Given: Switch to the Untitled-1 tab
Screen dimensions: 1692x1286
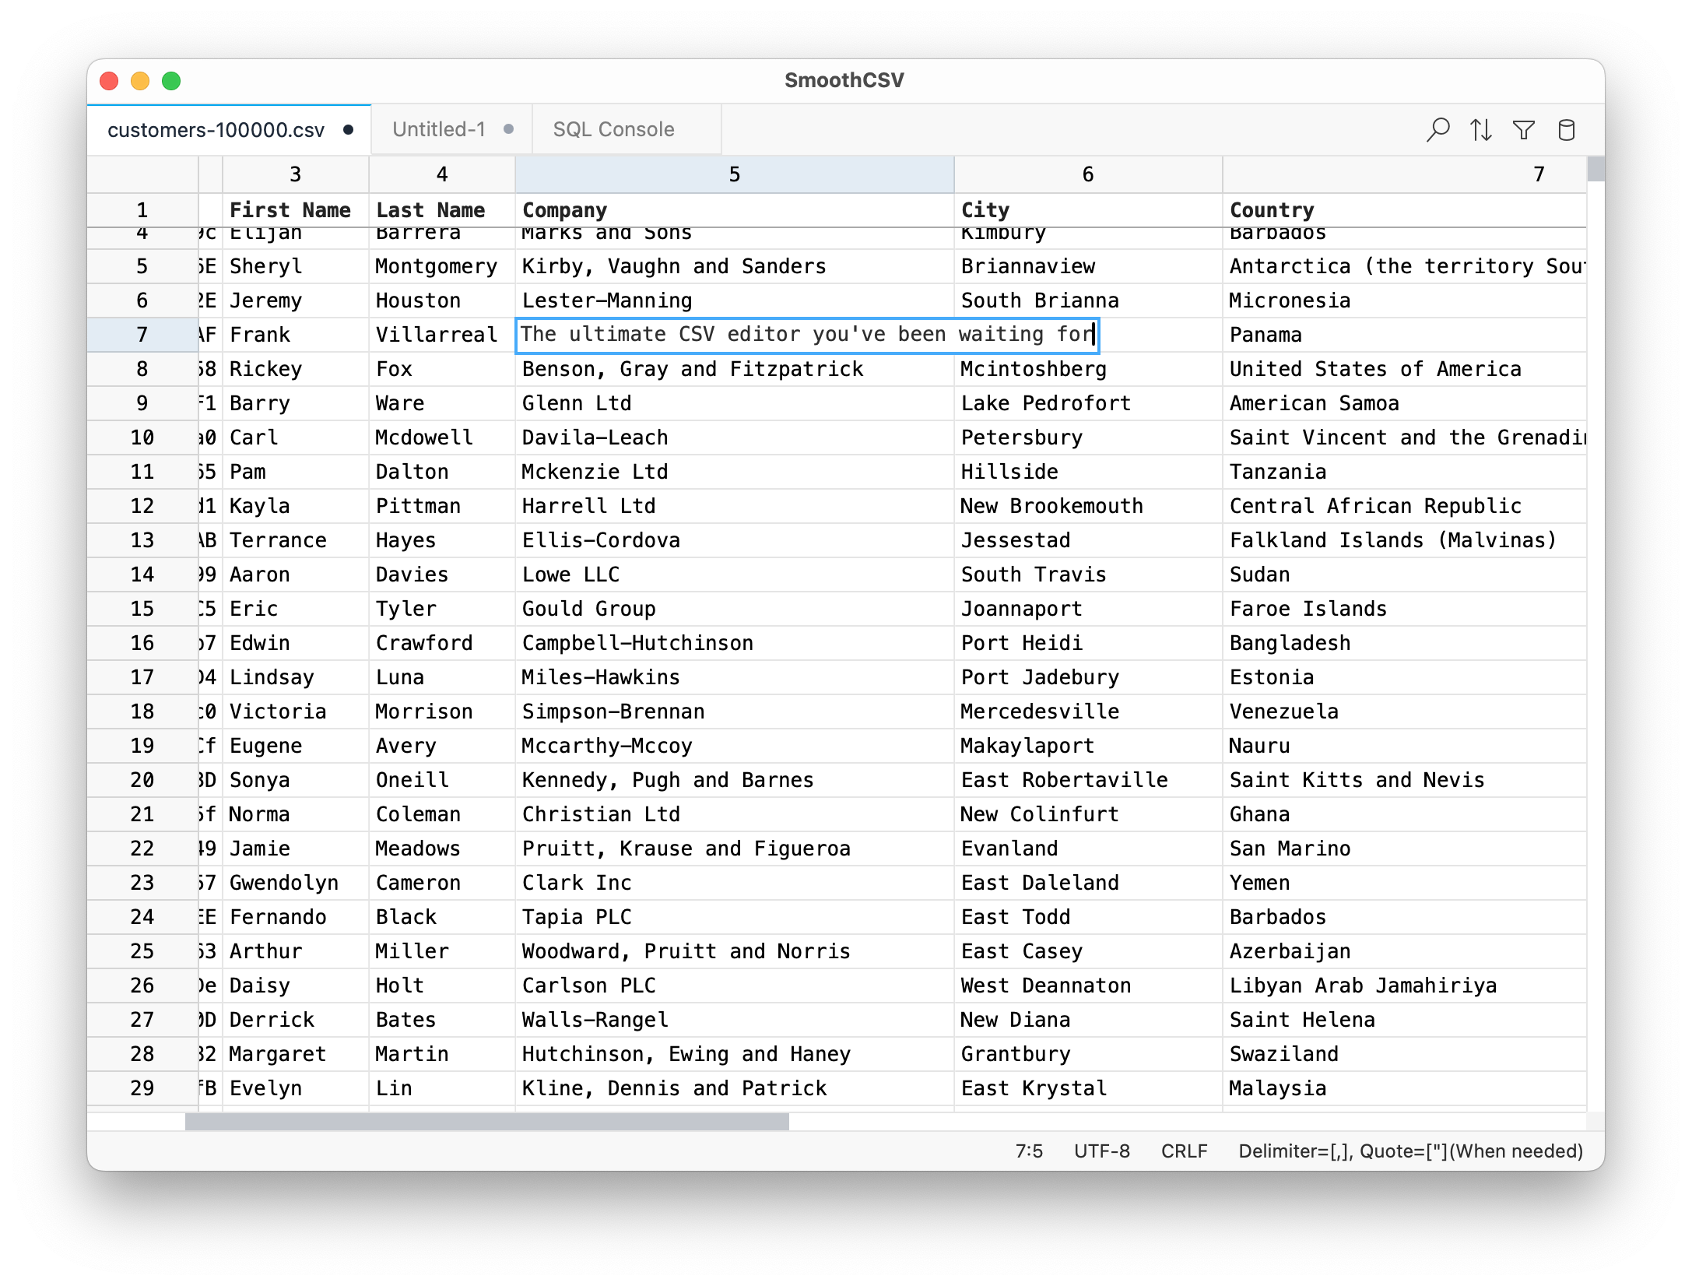Looking at the screenshot, I should tap(438, 129).
